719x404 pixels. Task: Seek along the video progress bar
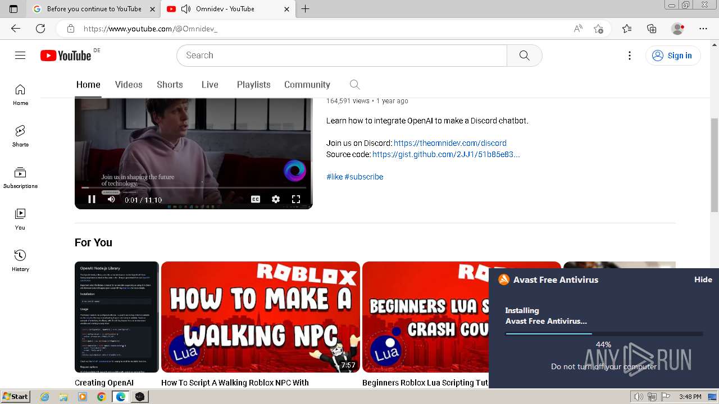[x=194, y=188]
